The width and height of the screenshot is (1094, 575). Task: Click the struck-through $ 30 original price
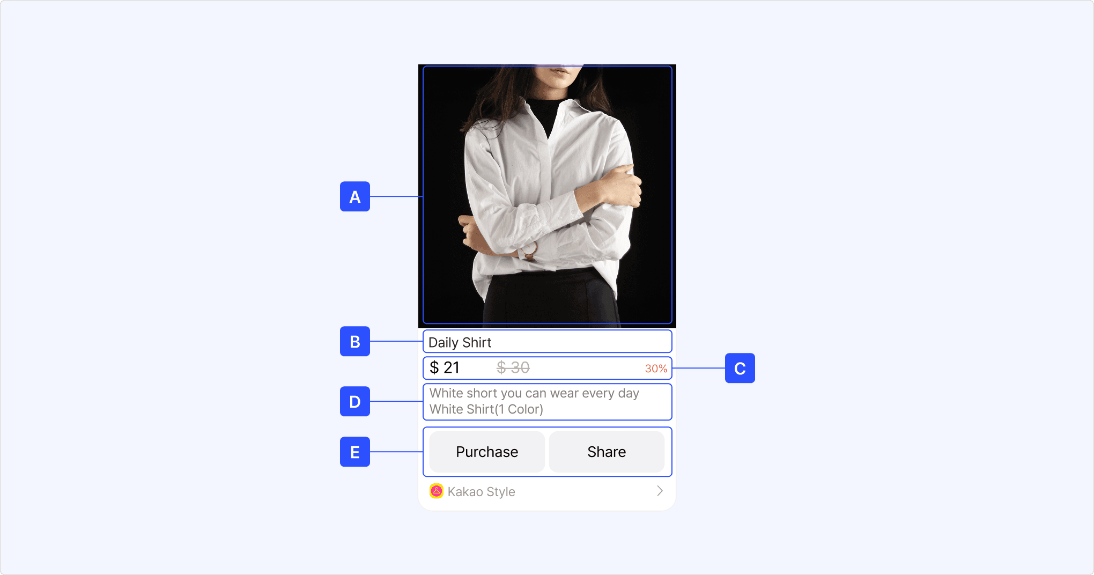pos(513,367)
